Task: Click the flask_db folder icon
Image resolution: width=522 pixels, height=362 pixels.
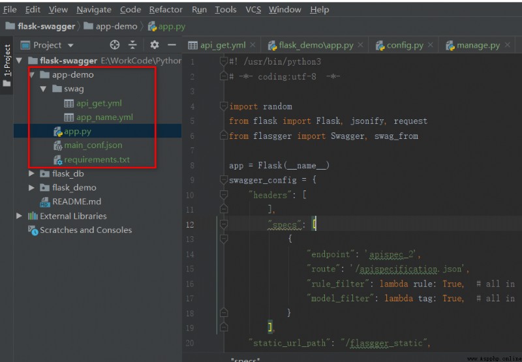Action: coord(44,173)
